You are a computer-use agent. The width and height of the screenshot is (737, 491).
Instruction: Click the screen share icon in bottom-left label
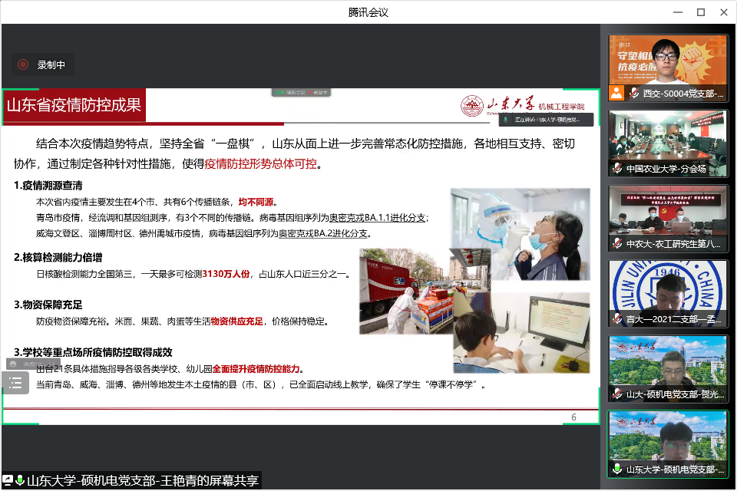pos(8,481)
